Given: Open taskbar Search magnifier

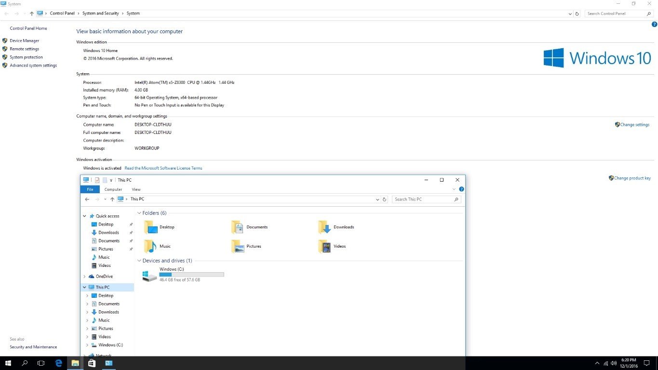Looking at the screenshot, I should pos(25,363).
